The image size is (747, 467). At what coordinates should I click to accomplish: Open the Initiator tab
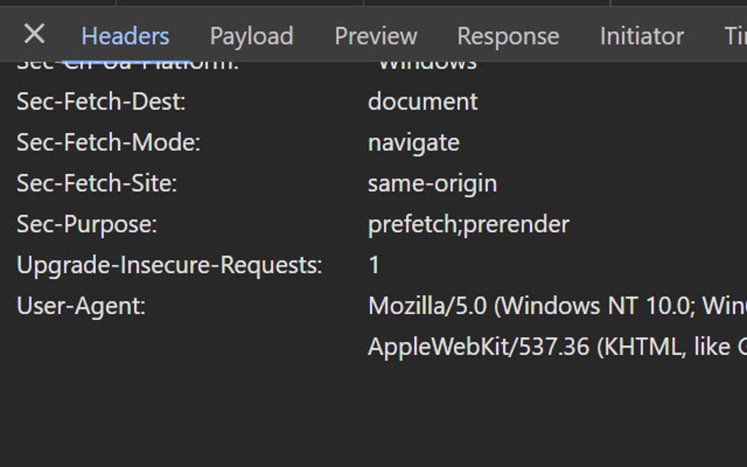pos(642,36)
